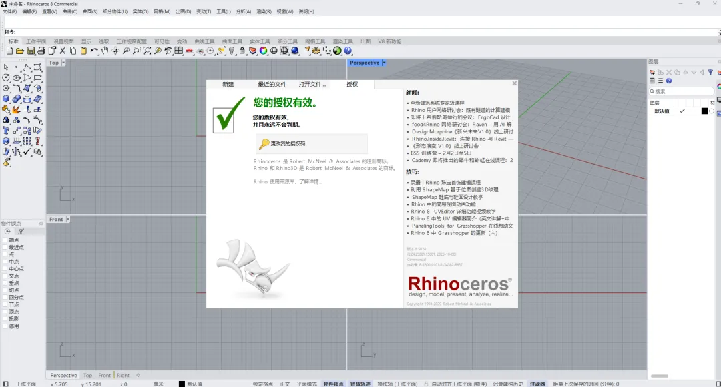Click the Undo arrow icon
Viewport: 721px width, 387px height.
click(94, 51)
